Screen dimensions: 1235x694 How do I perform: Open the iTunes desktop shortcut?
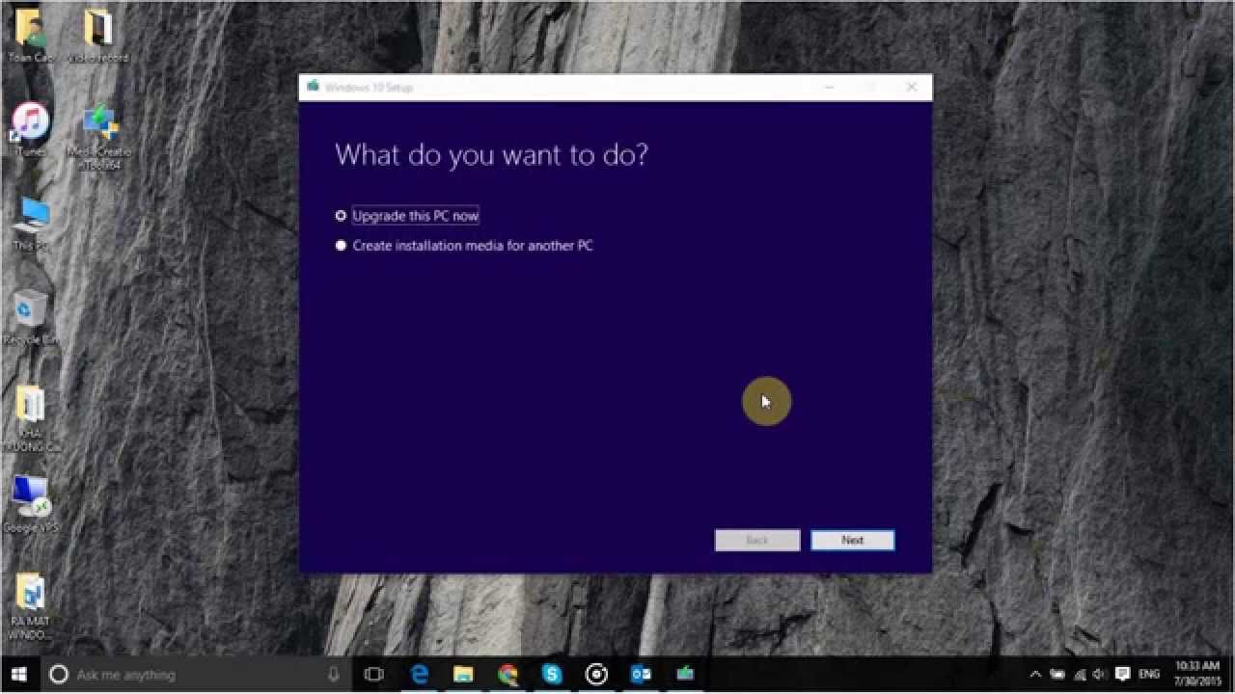pyautogui.click(x=31, y=130)
